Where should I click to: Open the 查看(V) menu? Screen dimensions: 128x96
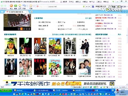tap(78, 2)
